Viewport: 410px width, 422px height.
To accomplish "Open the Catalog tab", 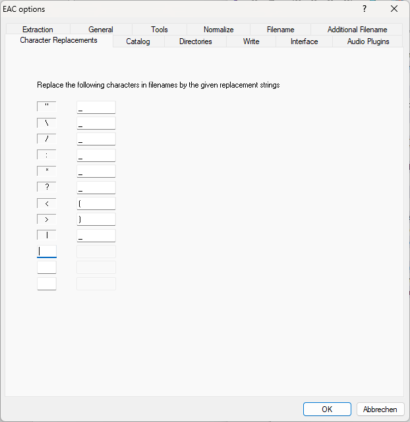I will tap(138, 41).
